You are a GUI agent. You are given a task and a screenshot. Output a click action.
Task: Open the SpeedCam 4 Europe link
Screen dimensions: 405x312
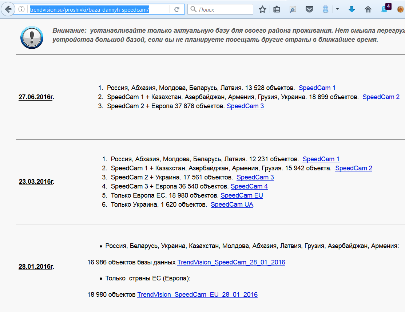click(249, 186)
